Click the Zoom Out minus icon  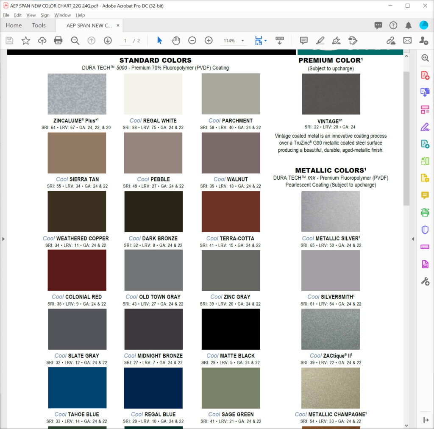point(192,41)
